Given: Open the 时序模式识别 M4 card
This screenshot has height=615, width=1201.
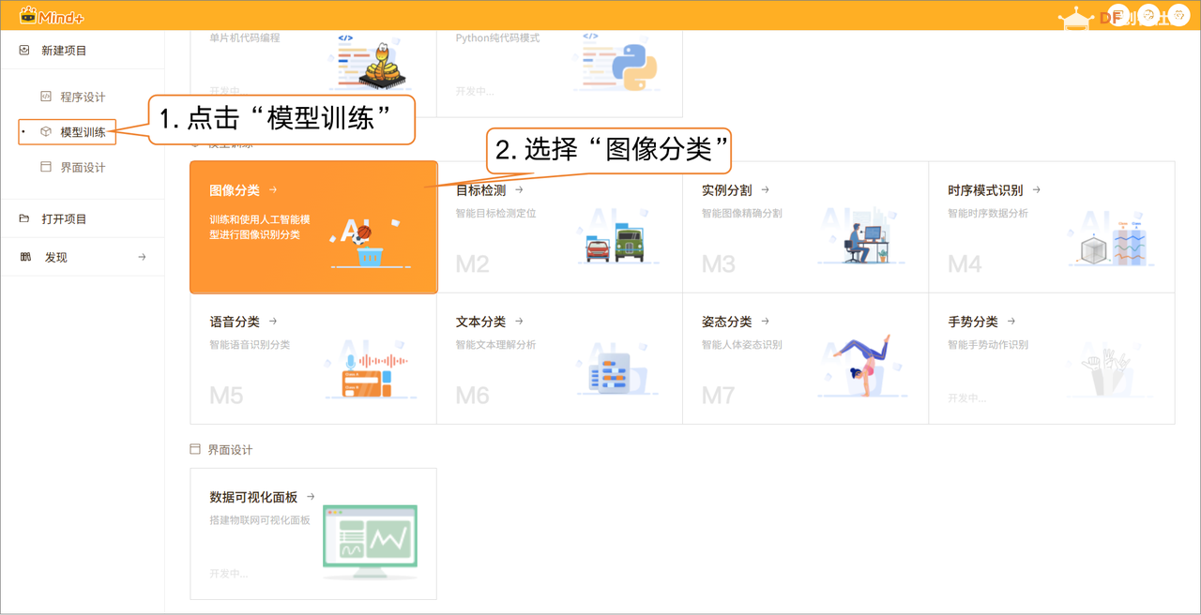Looking at the screenshot, I should 1051,227.
